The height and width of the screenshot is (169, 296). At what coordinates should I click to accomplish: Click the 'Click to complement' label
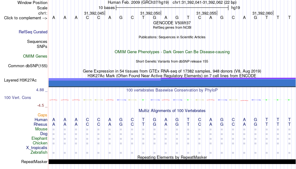pos(26,18)
